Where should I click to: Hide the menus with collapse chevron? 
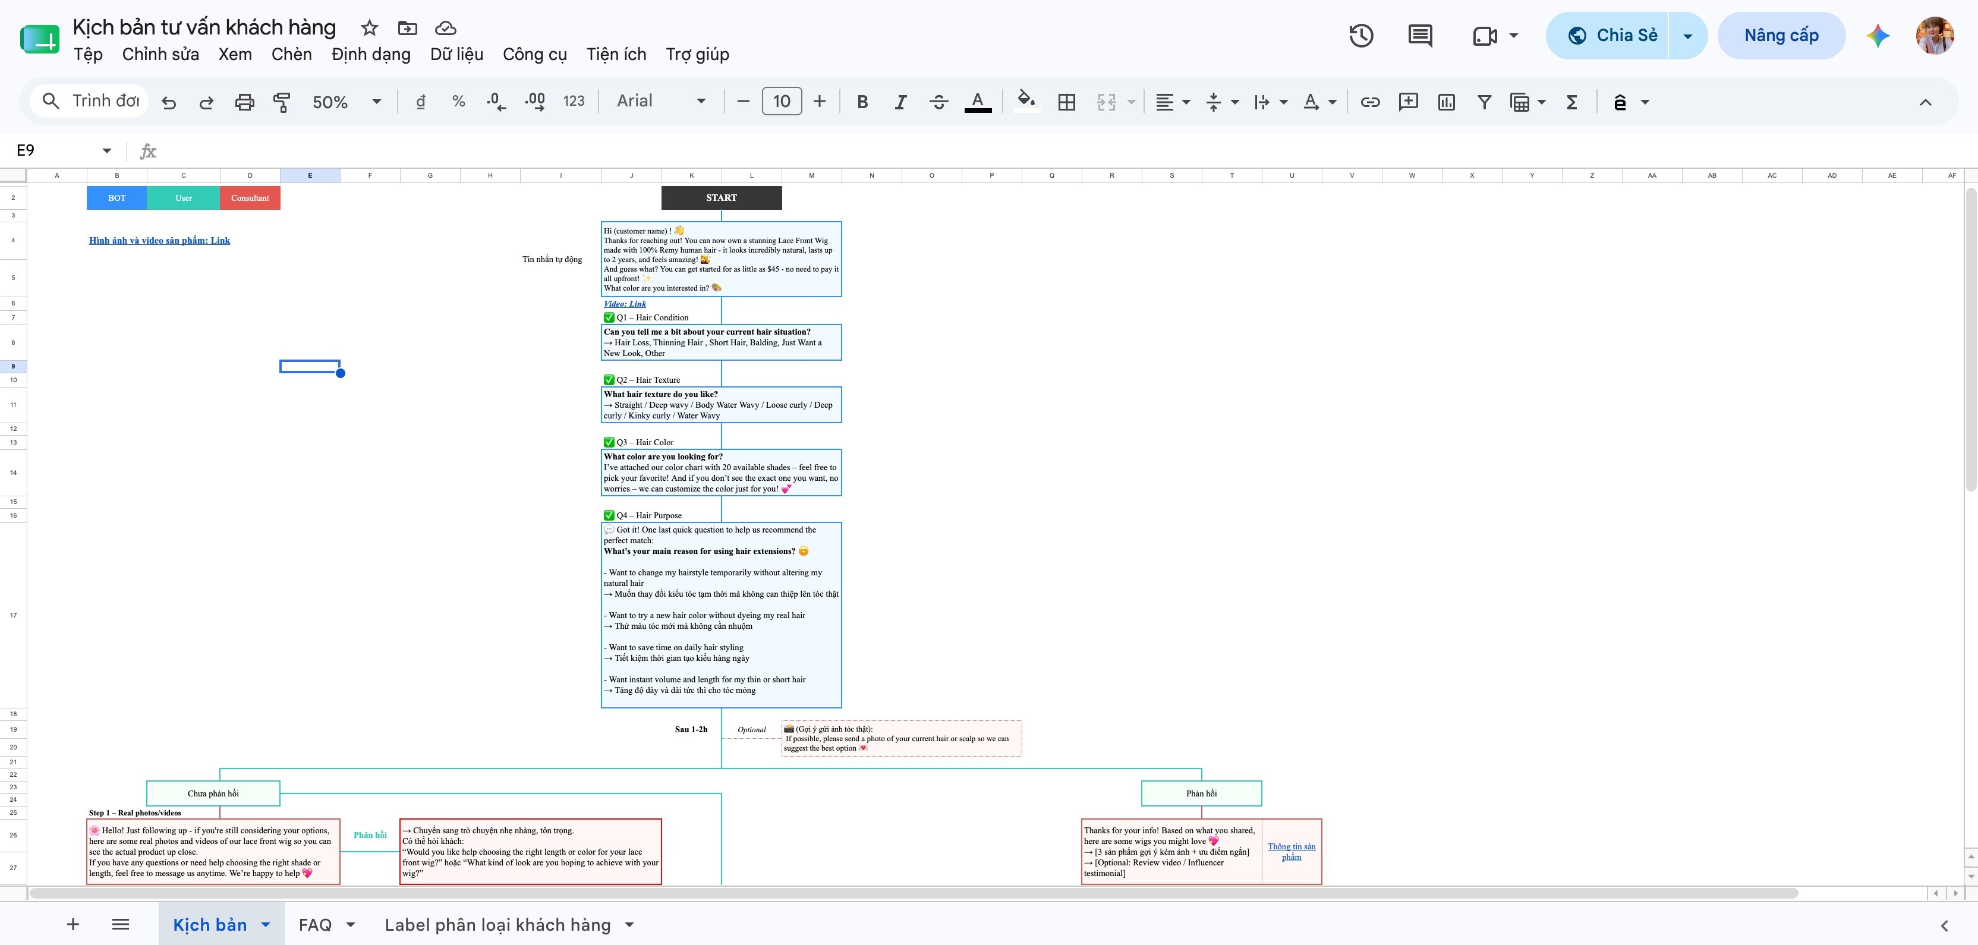tap(1925, 102)
